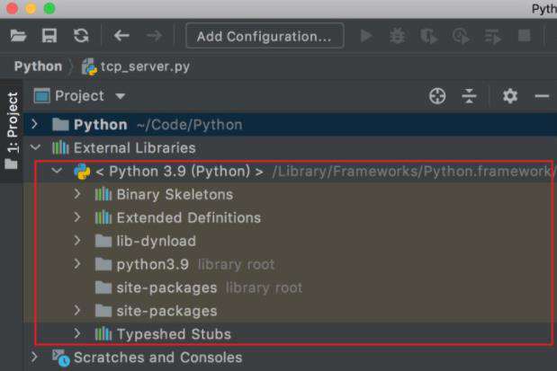Expand the Typeshed Stubs node

[77, 333]
